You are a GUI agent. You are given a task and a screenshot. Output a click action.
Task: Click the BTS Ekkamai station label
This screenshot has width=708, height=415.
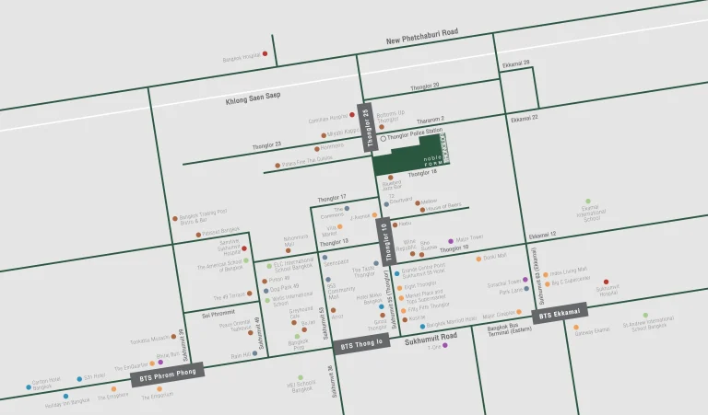(560, 313)
